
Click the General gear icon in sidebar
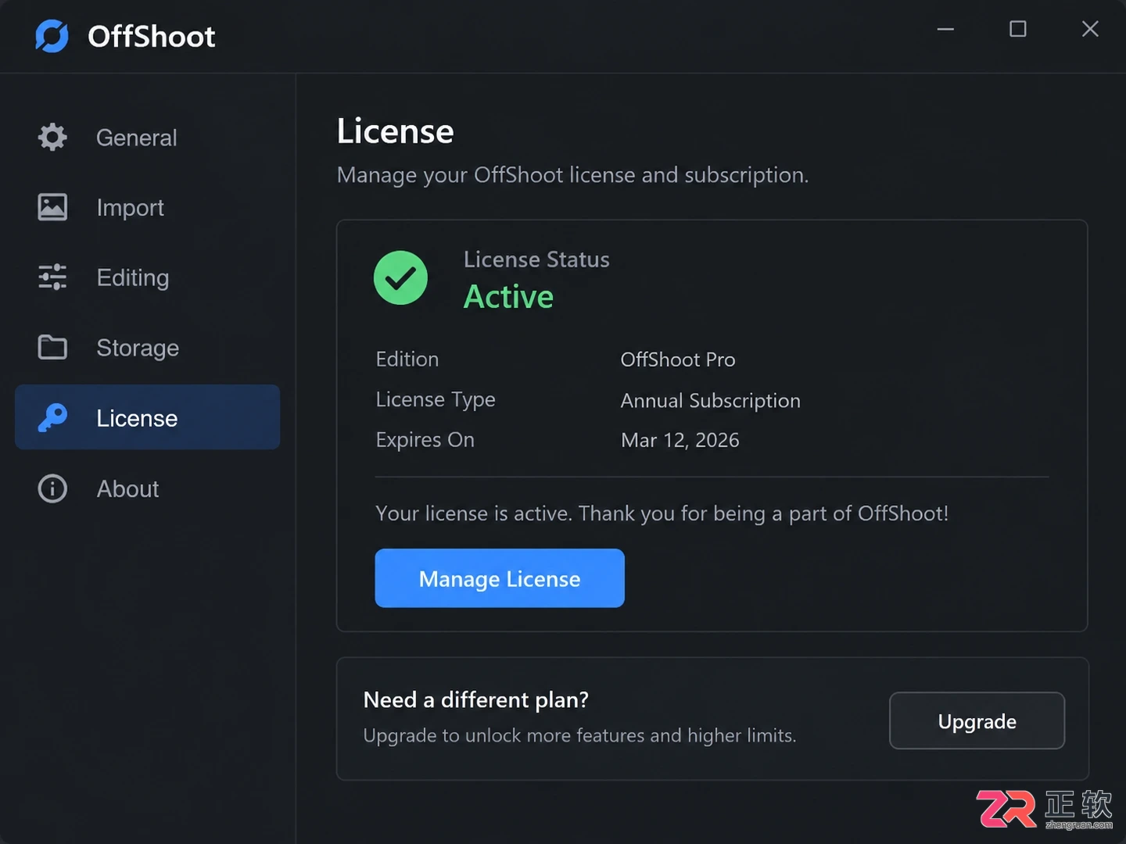pos(52,138)
